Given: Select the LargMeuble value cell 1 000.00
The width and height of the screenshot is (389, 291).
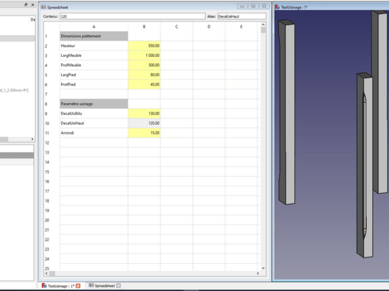Looking at the screenshot, I should (x=145, y=56).
